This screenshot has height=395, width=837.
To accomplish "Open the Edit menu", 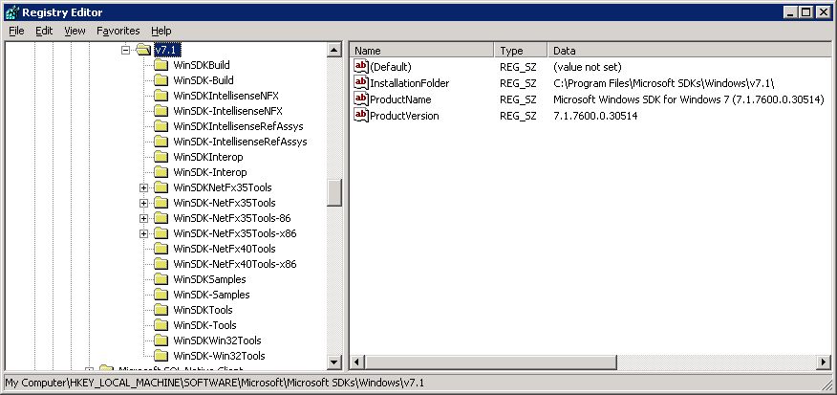I will tap(44, 31).
